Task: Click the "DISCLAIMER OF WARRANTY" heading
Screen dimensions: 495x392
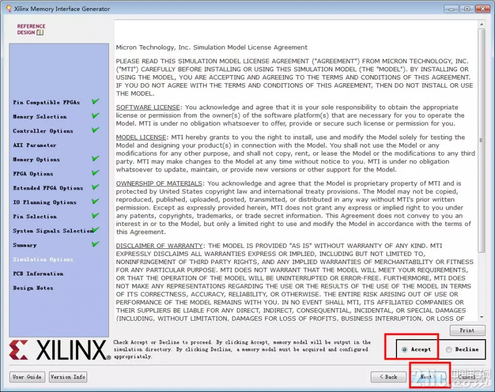Action: coord(160,246)
